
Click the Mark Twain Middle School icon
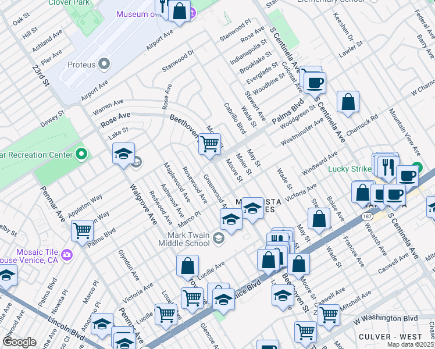219,238
